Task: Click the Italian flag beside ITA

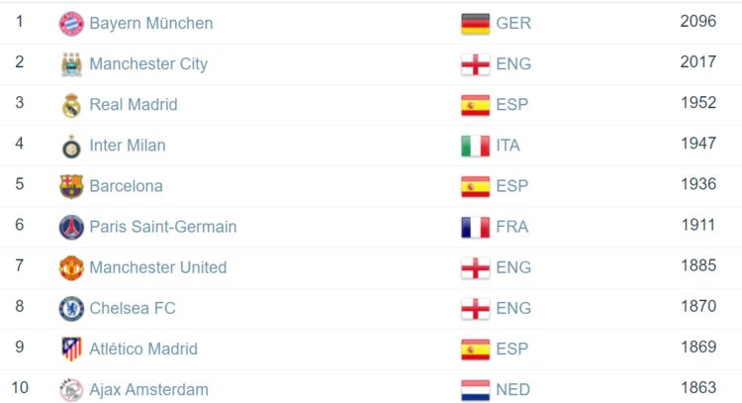Action: (475, 146)
